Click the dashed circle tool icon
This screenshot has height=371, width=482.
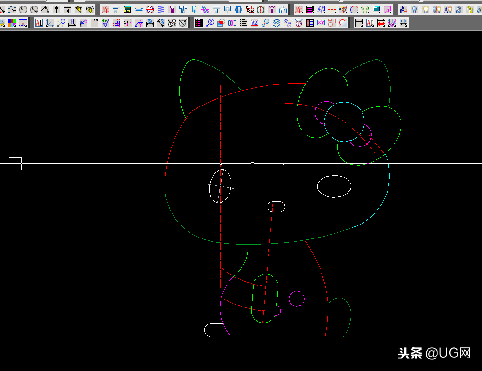click(354, 10)
